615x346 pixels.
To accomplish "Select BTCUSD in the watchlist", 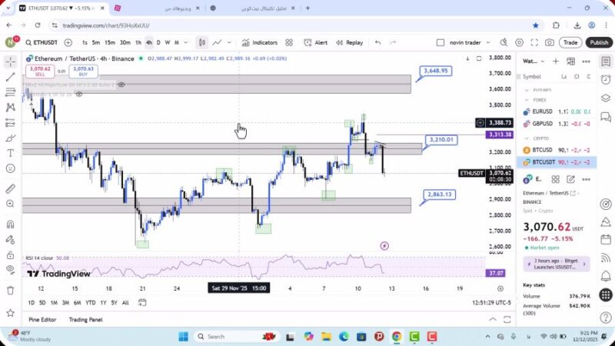I will (543, 150).
